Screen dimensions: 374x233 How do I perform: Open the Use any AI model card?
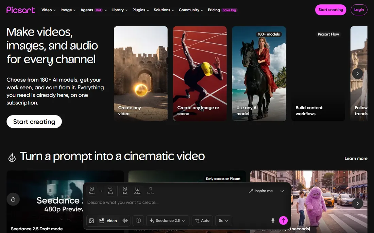click(259, 73)
